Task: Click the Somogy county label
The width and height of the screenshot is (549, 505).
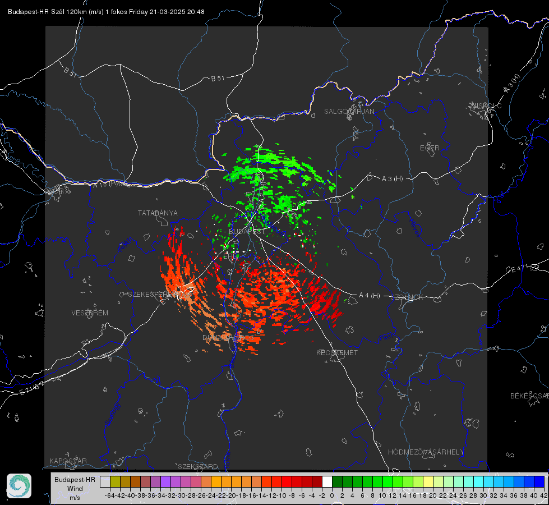Action: click(x=112, y=414)
